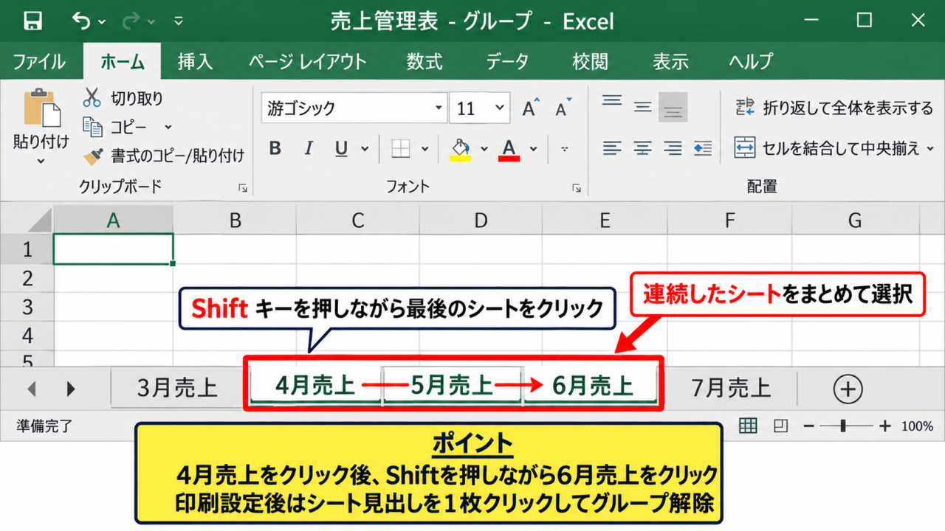
Task: Click the Copy icon in the clipboard group
Action: click(92, 127)
